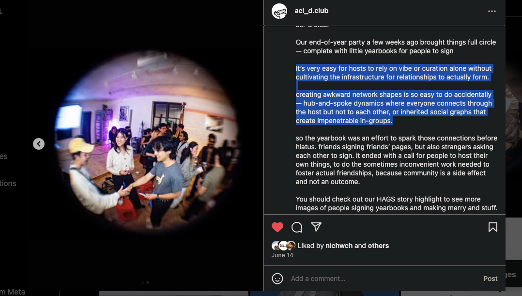522x296 pixels.
Task: Save post with bookmark icon
Action: (x=493, y=227)
